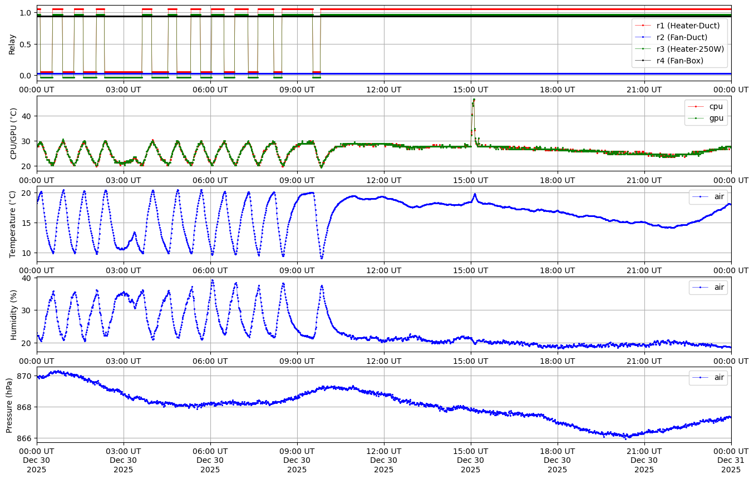Click the CPU/GPU temperature spike peak after 15:00 UT
Viewport: 754px width, 479px height.
[x=474, y=100]
